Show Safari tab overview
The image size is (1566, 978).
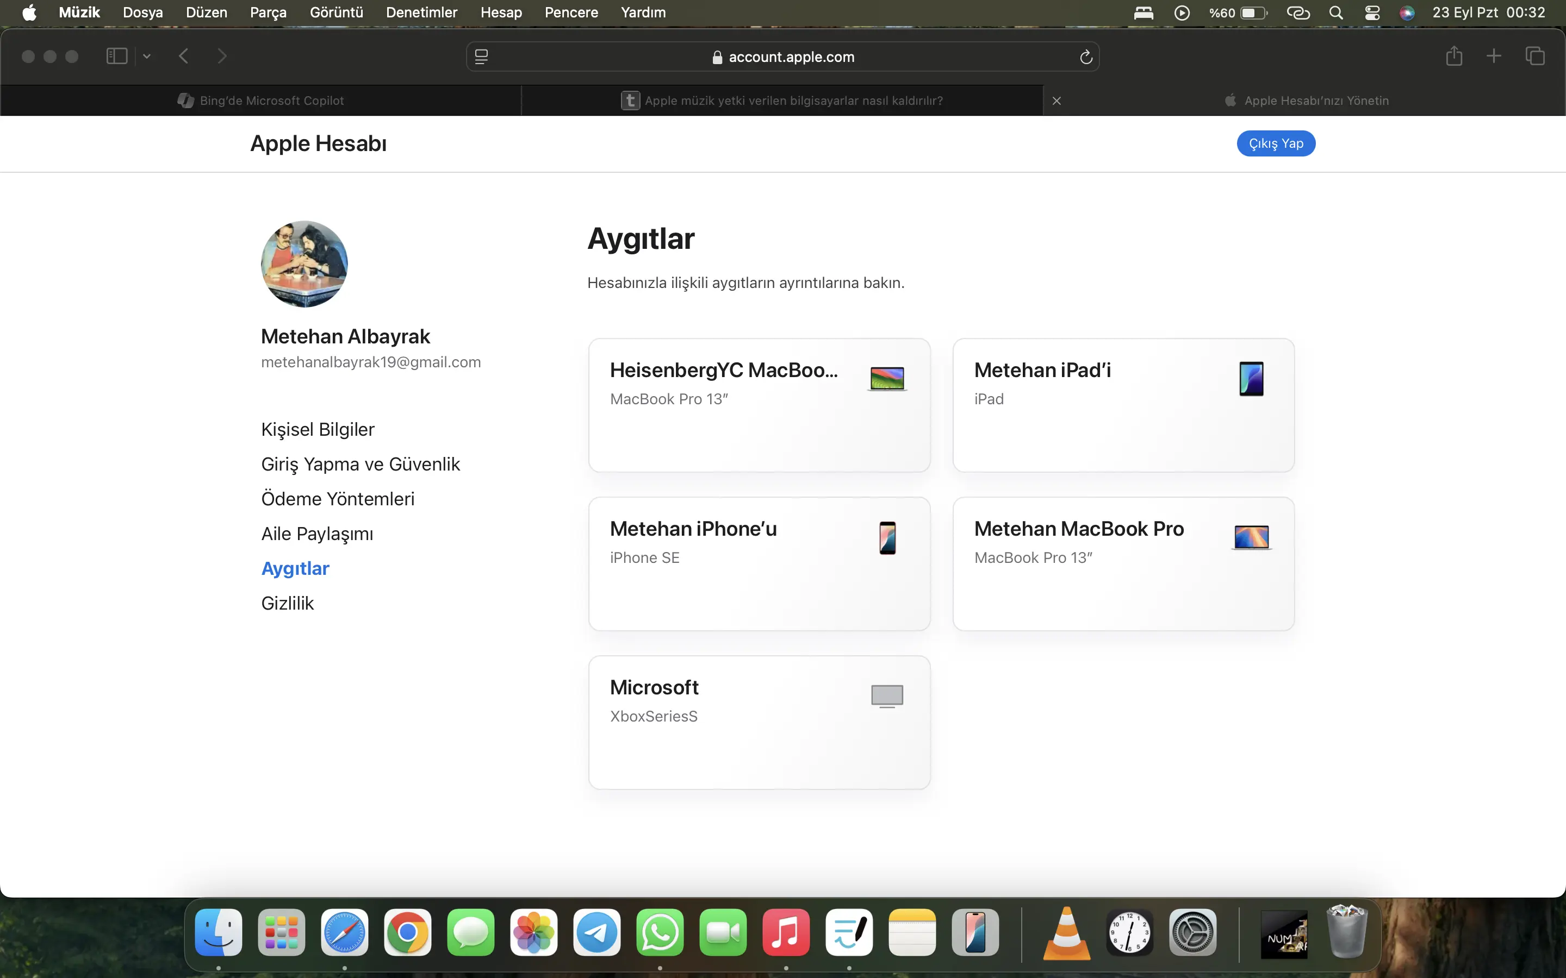pyautogui.click(x=1535, y=57)
